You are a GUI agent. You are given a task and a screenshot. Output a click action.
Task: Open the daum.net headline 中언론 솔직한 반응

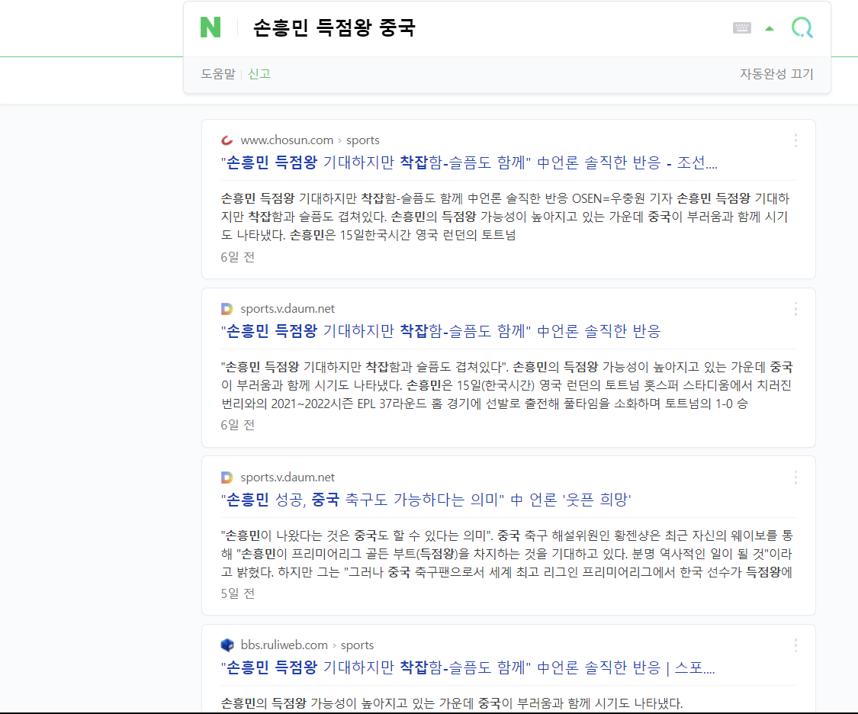click(441, 331)
